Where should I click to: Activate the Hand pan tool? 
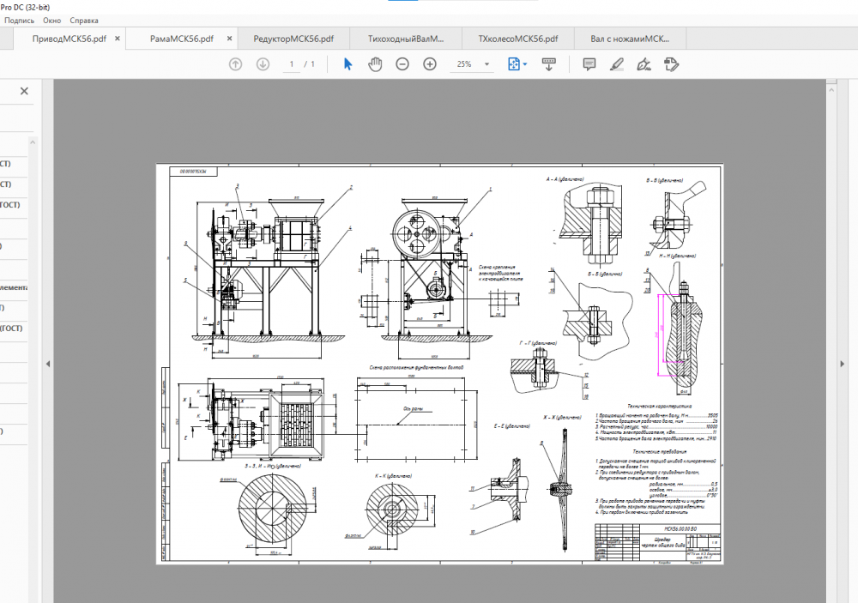pos(375,64)
